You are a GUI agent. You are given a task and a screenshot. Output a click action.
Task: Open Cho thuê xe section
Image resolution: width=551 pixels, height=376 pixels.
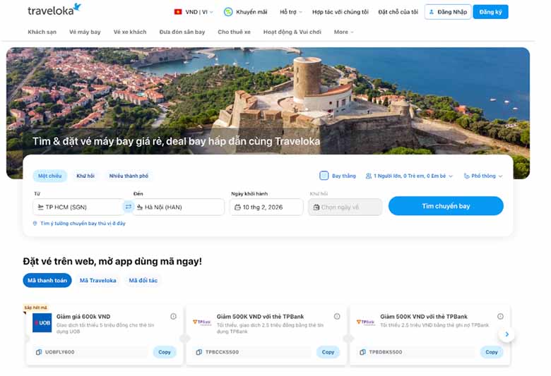tap(234, 32)
